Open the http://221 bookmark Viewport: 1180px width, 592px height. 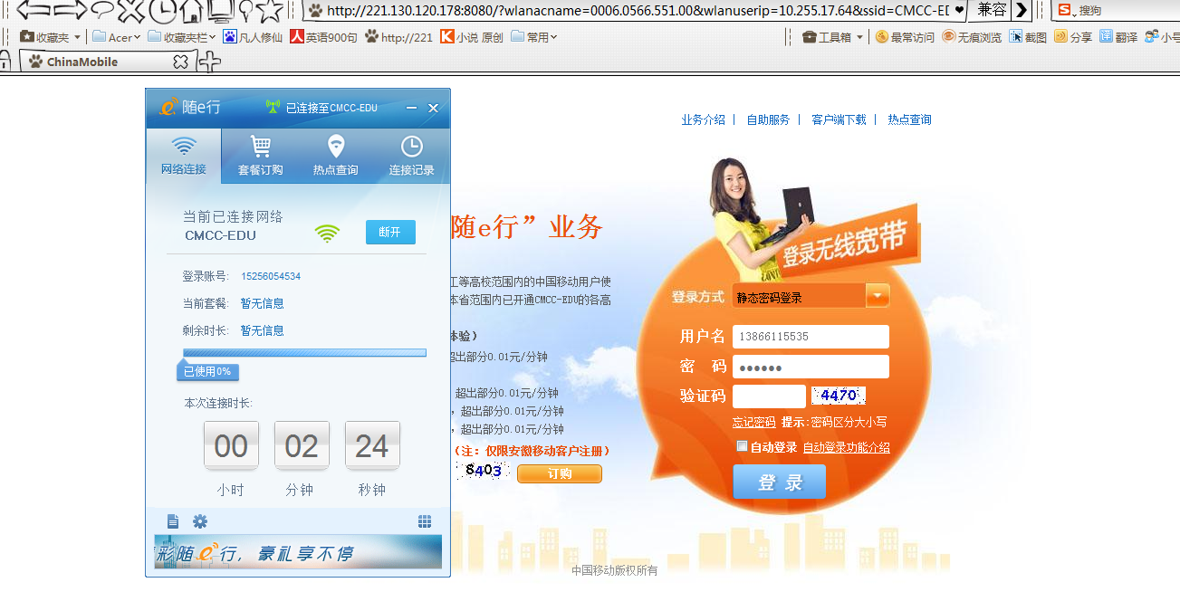click(399, 37)
